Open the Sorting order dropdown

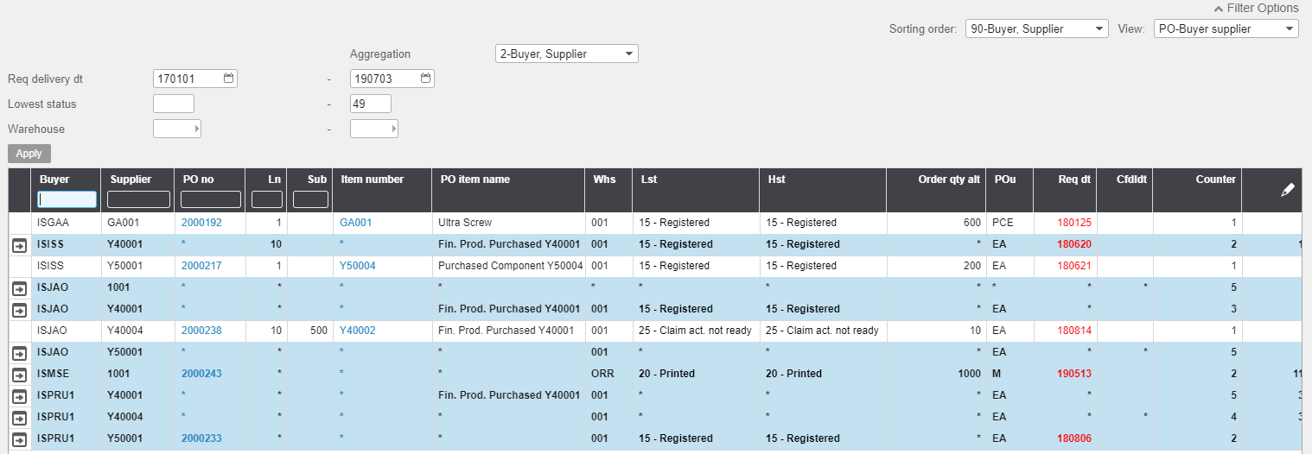point(1036,29)
